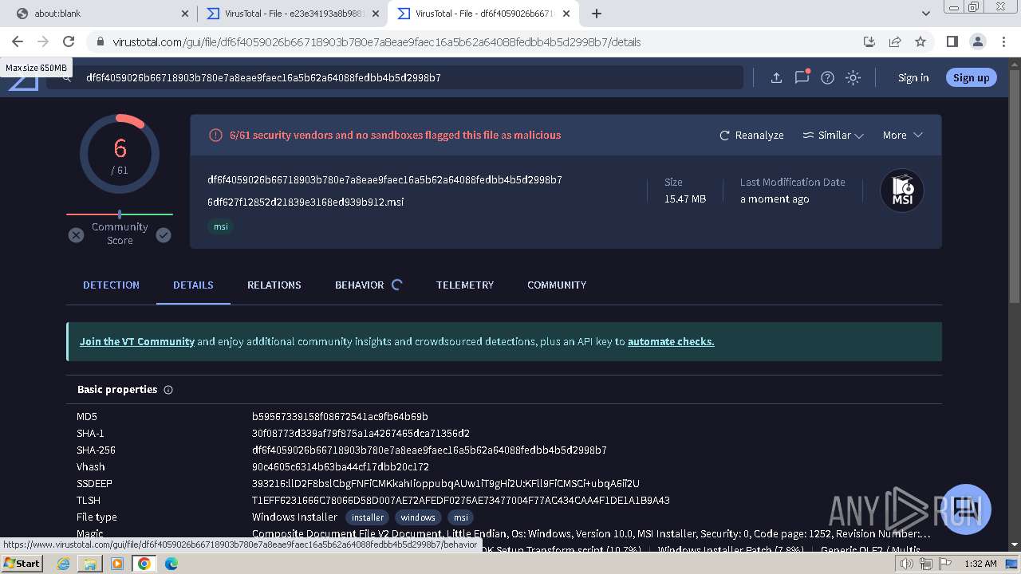Click the community score slider marker

click(x=120, y=214)
